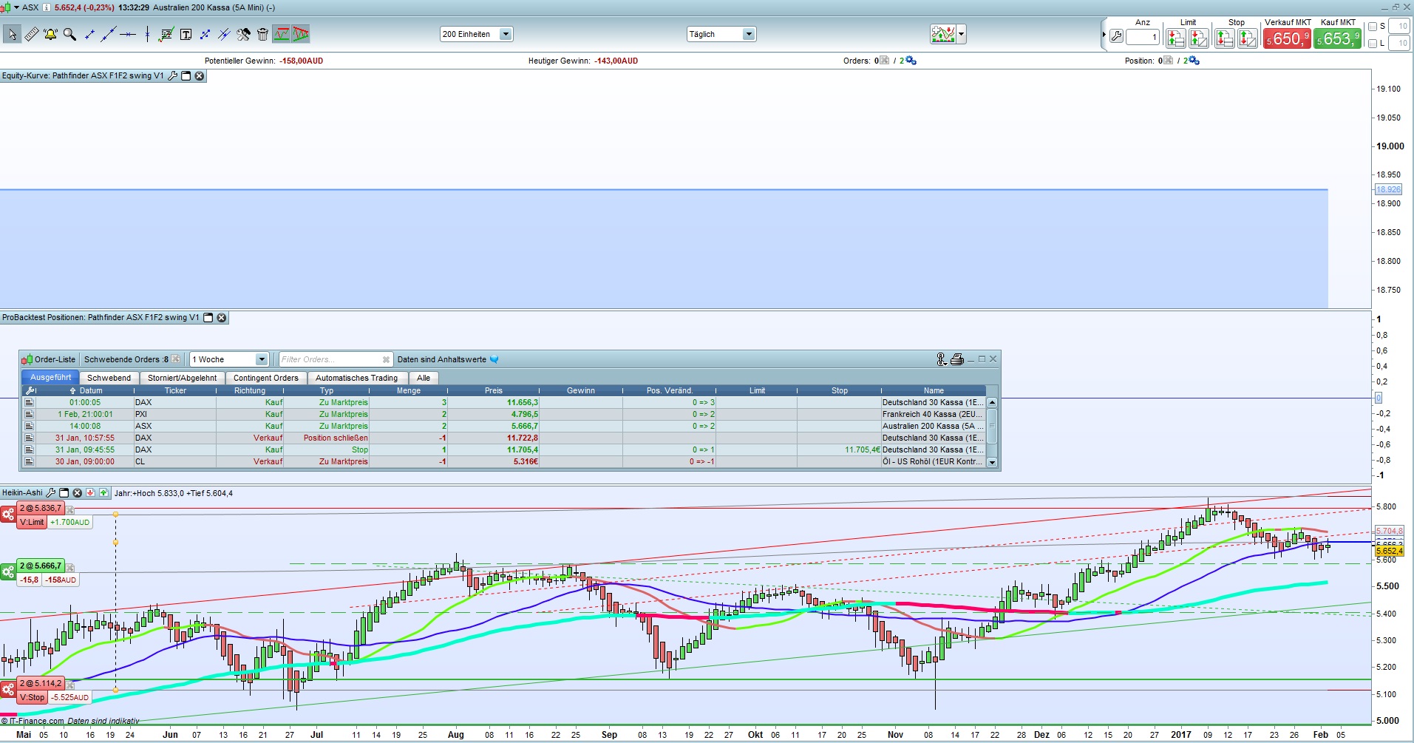Open the 200 Einheiten dropdown
The width and height of the screenshot is (1414, 743).
tap(506, 34)
